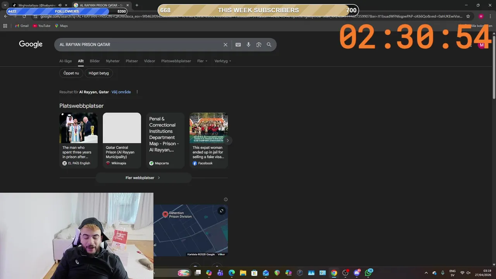Switch to the Bilder tab
The height and width of the screenshot is (279, 496).
[x=95, y=61]
